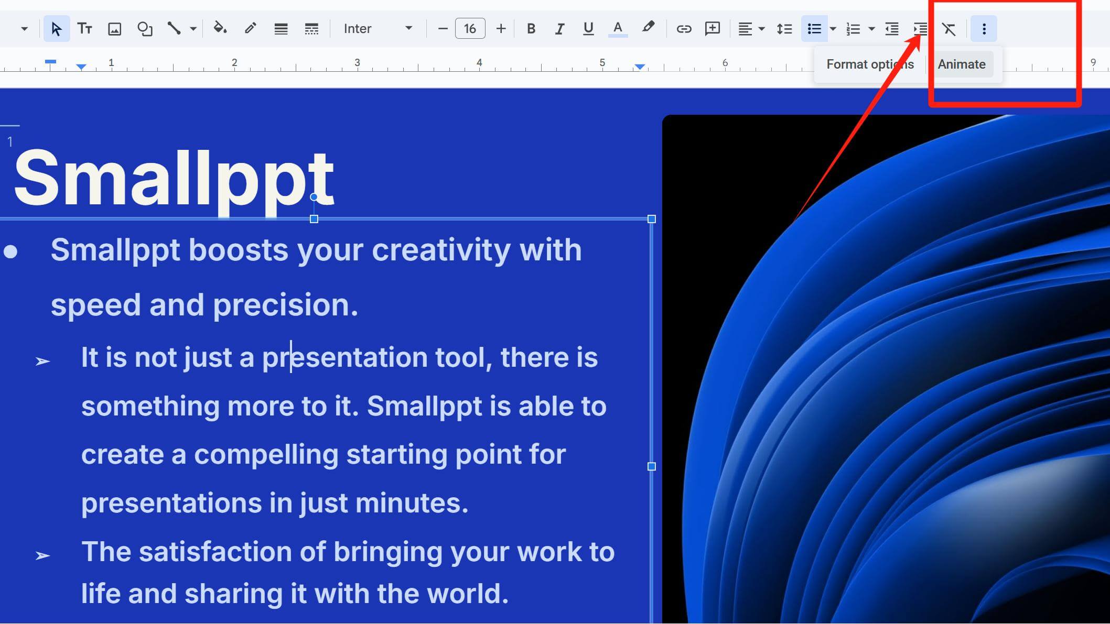The width and height of the screenshot is (1110, 624).
Task: Click the first-line indent marker on ruler
Action: [x=50, y=61]
